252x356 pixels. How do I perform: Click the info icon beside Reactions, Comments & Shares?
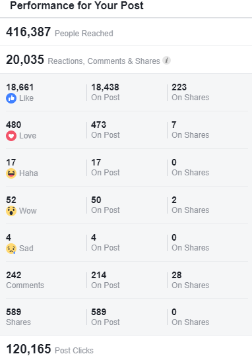click(x=166, y=61)
